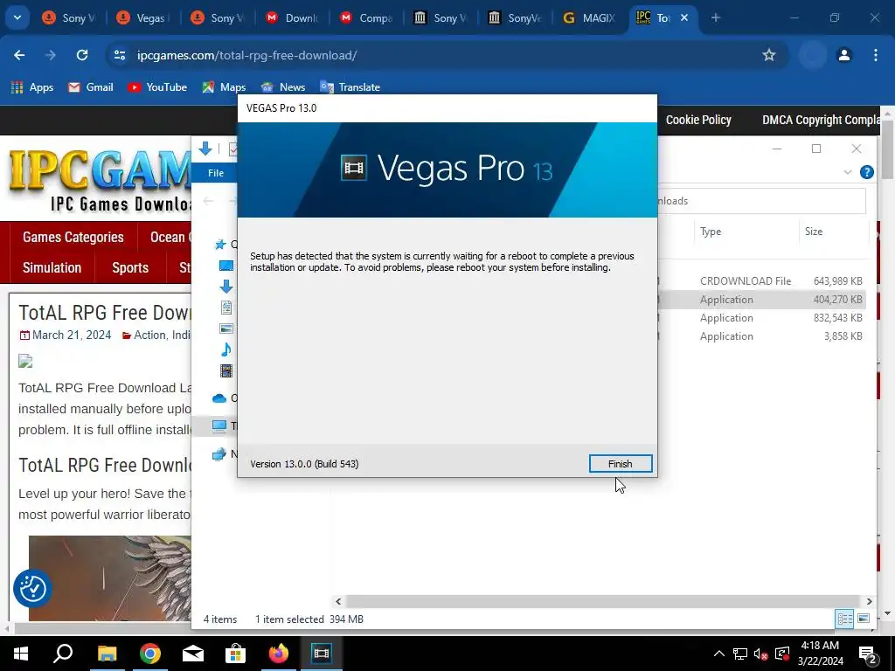View site information icon in address bar
The image size is (895, 671).
119,55
